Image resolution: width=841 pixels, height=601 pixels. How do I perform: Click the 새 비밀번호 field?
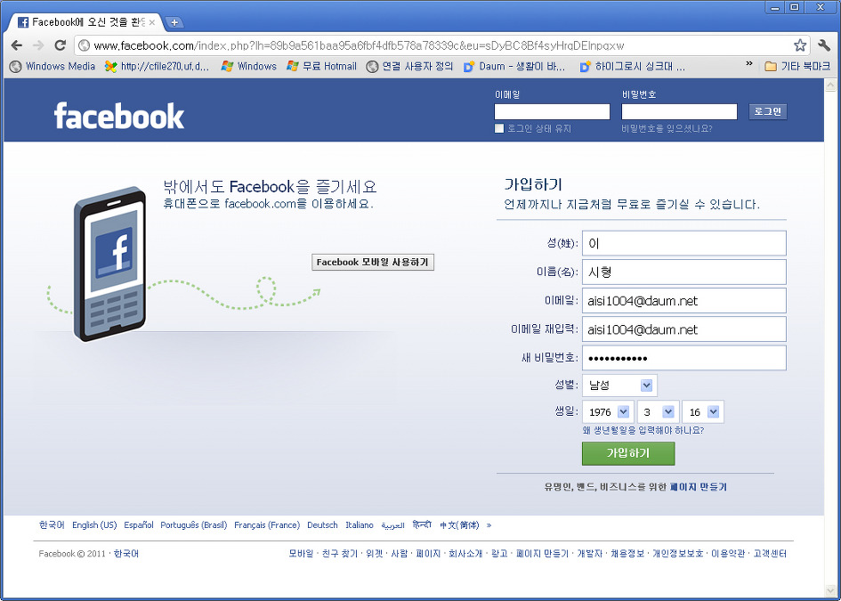(683, 358)
